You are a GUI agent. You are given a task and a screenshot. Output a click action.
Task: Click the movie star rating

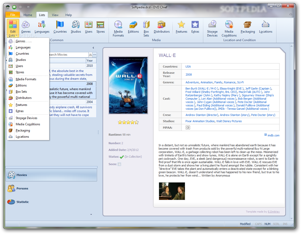(128, 122)
